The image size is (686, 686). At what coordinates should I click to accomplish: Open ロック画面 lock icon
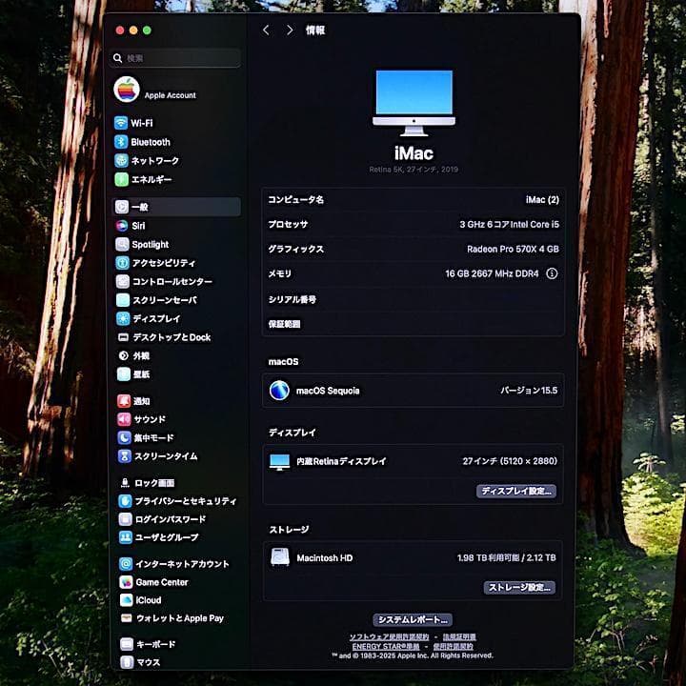click(125, 482)
